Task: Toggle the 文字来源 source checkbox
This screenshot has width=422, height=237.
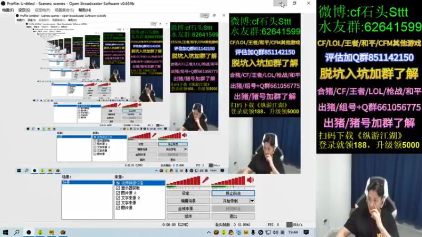Action: pyautogui.click(x=118, y=203)
